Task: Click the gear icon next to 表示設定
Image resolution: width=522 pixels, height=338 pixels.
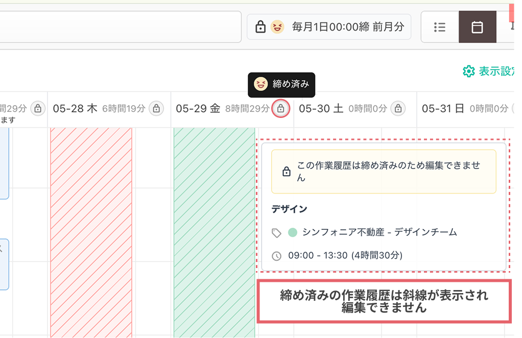Action: click(469, 71)
